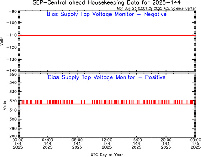Screen dimensions: 201x157
Task: Click the 16:00 time axis label
Action: (136, 140)
